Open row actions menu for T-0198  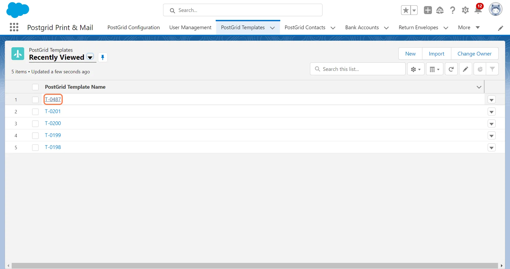[x=491, y=148]
